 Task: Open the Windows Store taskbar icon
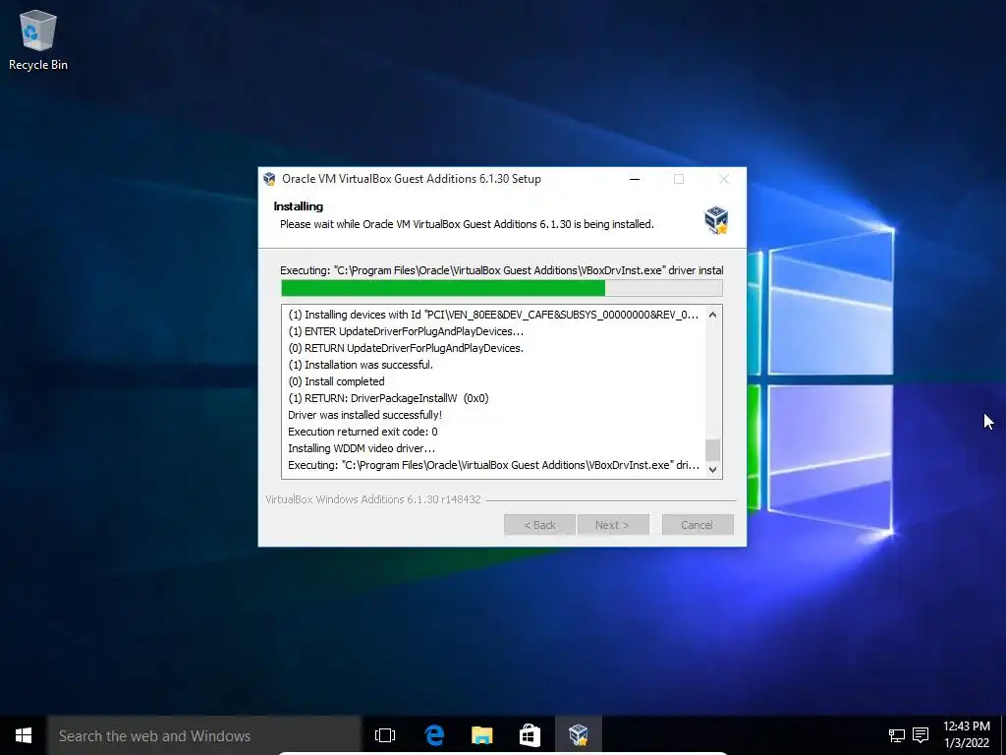[x=530, y=735]
